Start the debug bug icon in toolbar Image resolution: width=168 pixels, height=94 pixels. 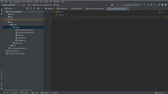click(148, 5)
